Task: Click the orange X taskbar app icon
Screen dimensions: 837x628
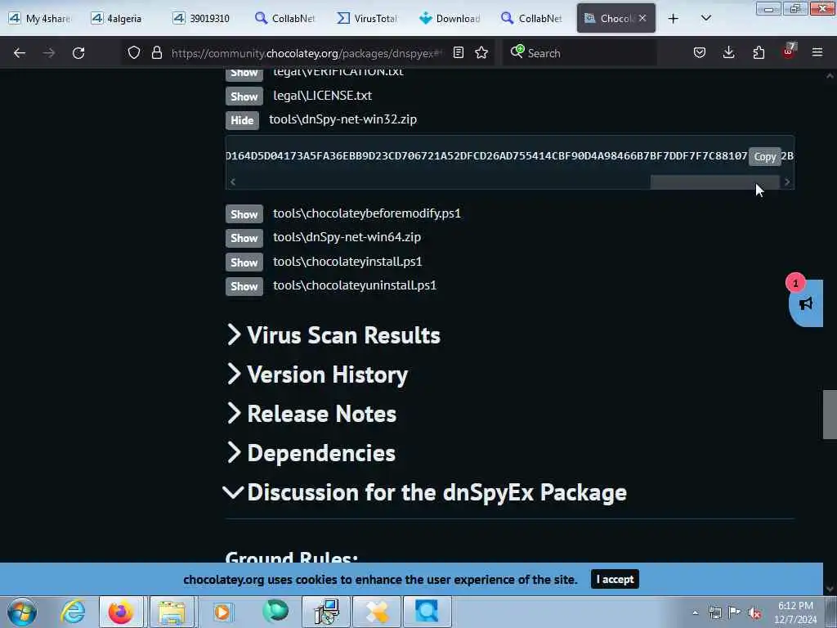Action: coord(376,612)
